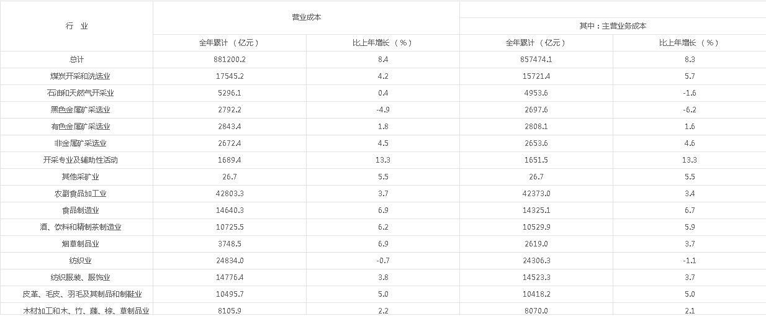Select the 食品制造业 row label
The height and width of the screenshot is (316, 766).
coord(76,210)
